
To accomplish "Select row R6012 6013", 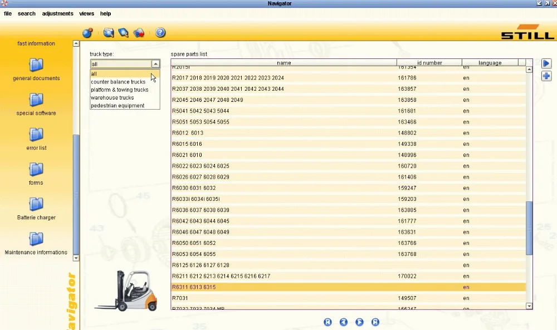I will pyautogui.click(x=348, y=132).
